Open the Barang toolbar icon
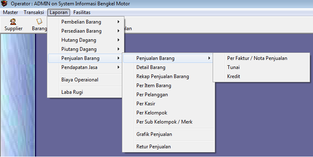 click(39, 21)
